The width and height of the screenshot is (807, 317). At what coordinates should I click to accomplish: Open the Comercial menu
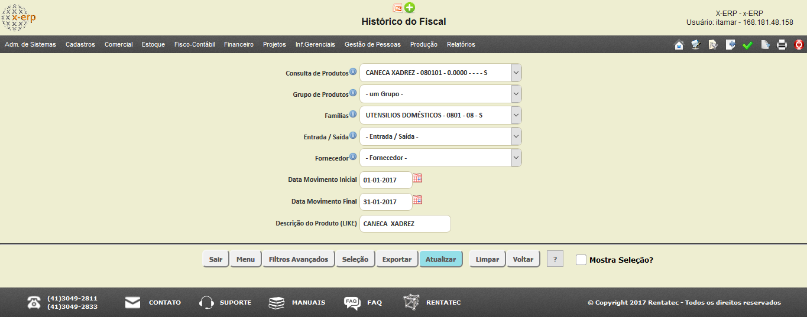click(x=119, y=44)
